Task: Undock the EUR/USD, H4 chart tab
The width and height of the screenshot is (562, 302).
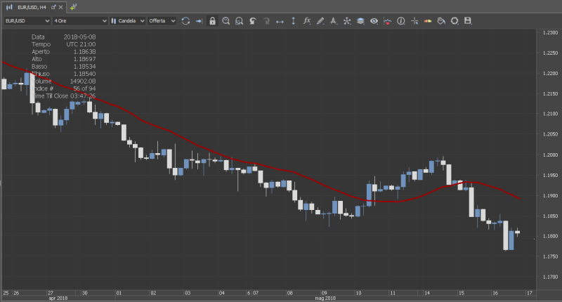Action: pos(54,6)
